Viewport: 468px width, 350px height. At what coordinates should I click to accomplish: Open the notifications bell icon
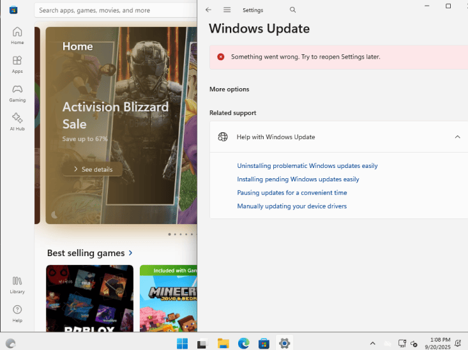458,344
